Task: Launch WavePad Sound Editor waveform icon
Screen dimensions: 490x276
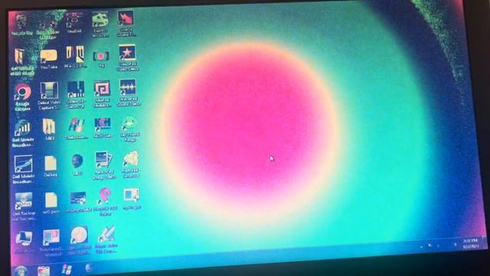Action: tap(129, 93)
